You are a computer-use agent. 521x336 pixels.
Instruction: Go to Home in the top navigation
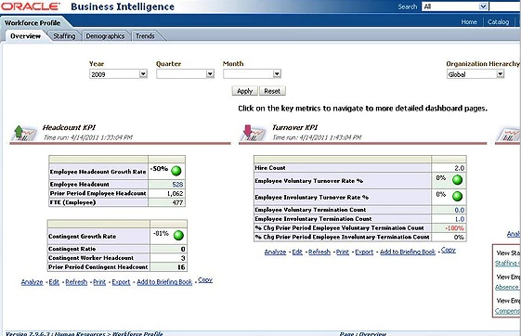[x=469, y=22]
